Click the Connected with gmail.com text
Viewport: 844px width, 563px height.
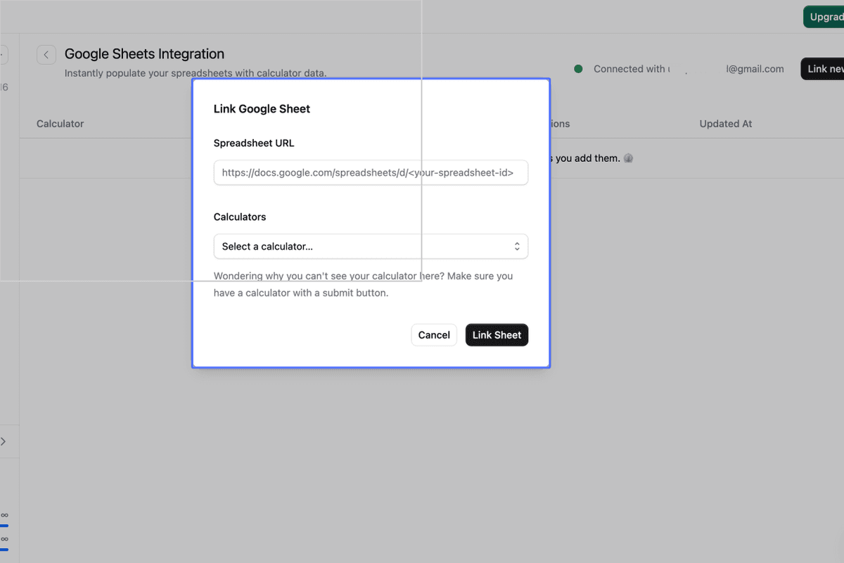(x=689, y=69)
